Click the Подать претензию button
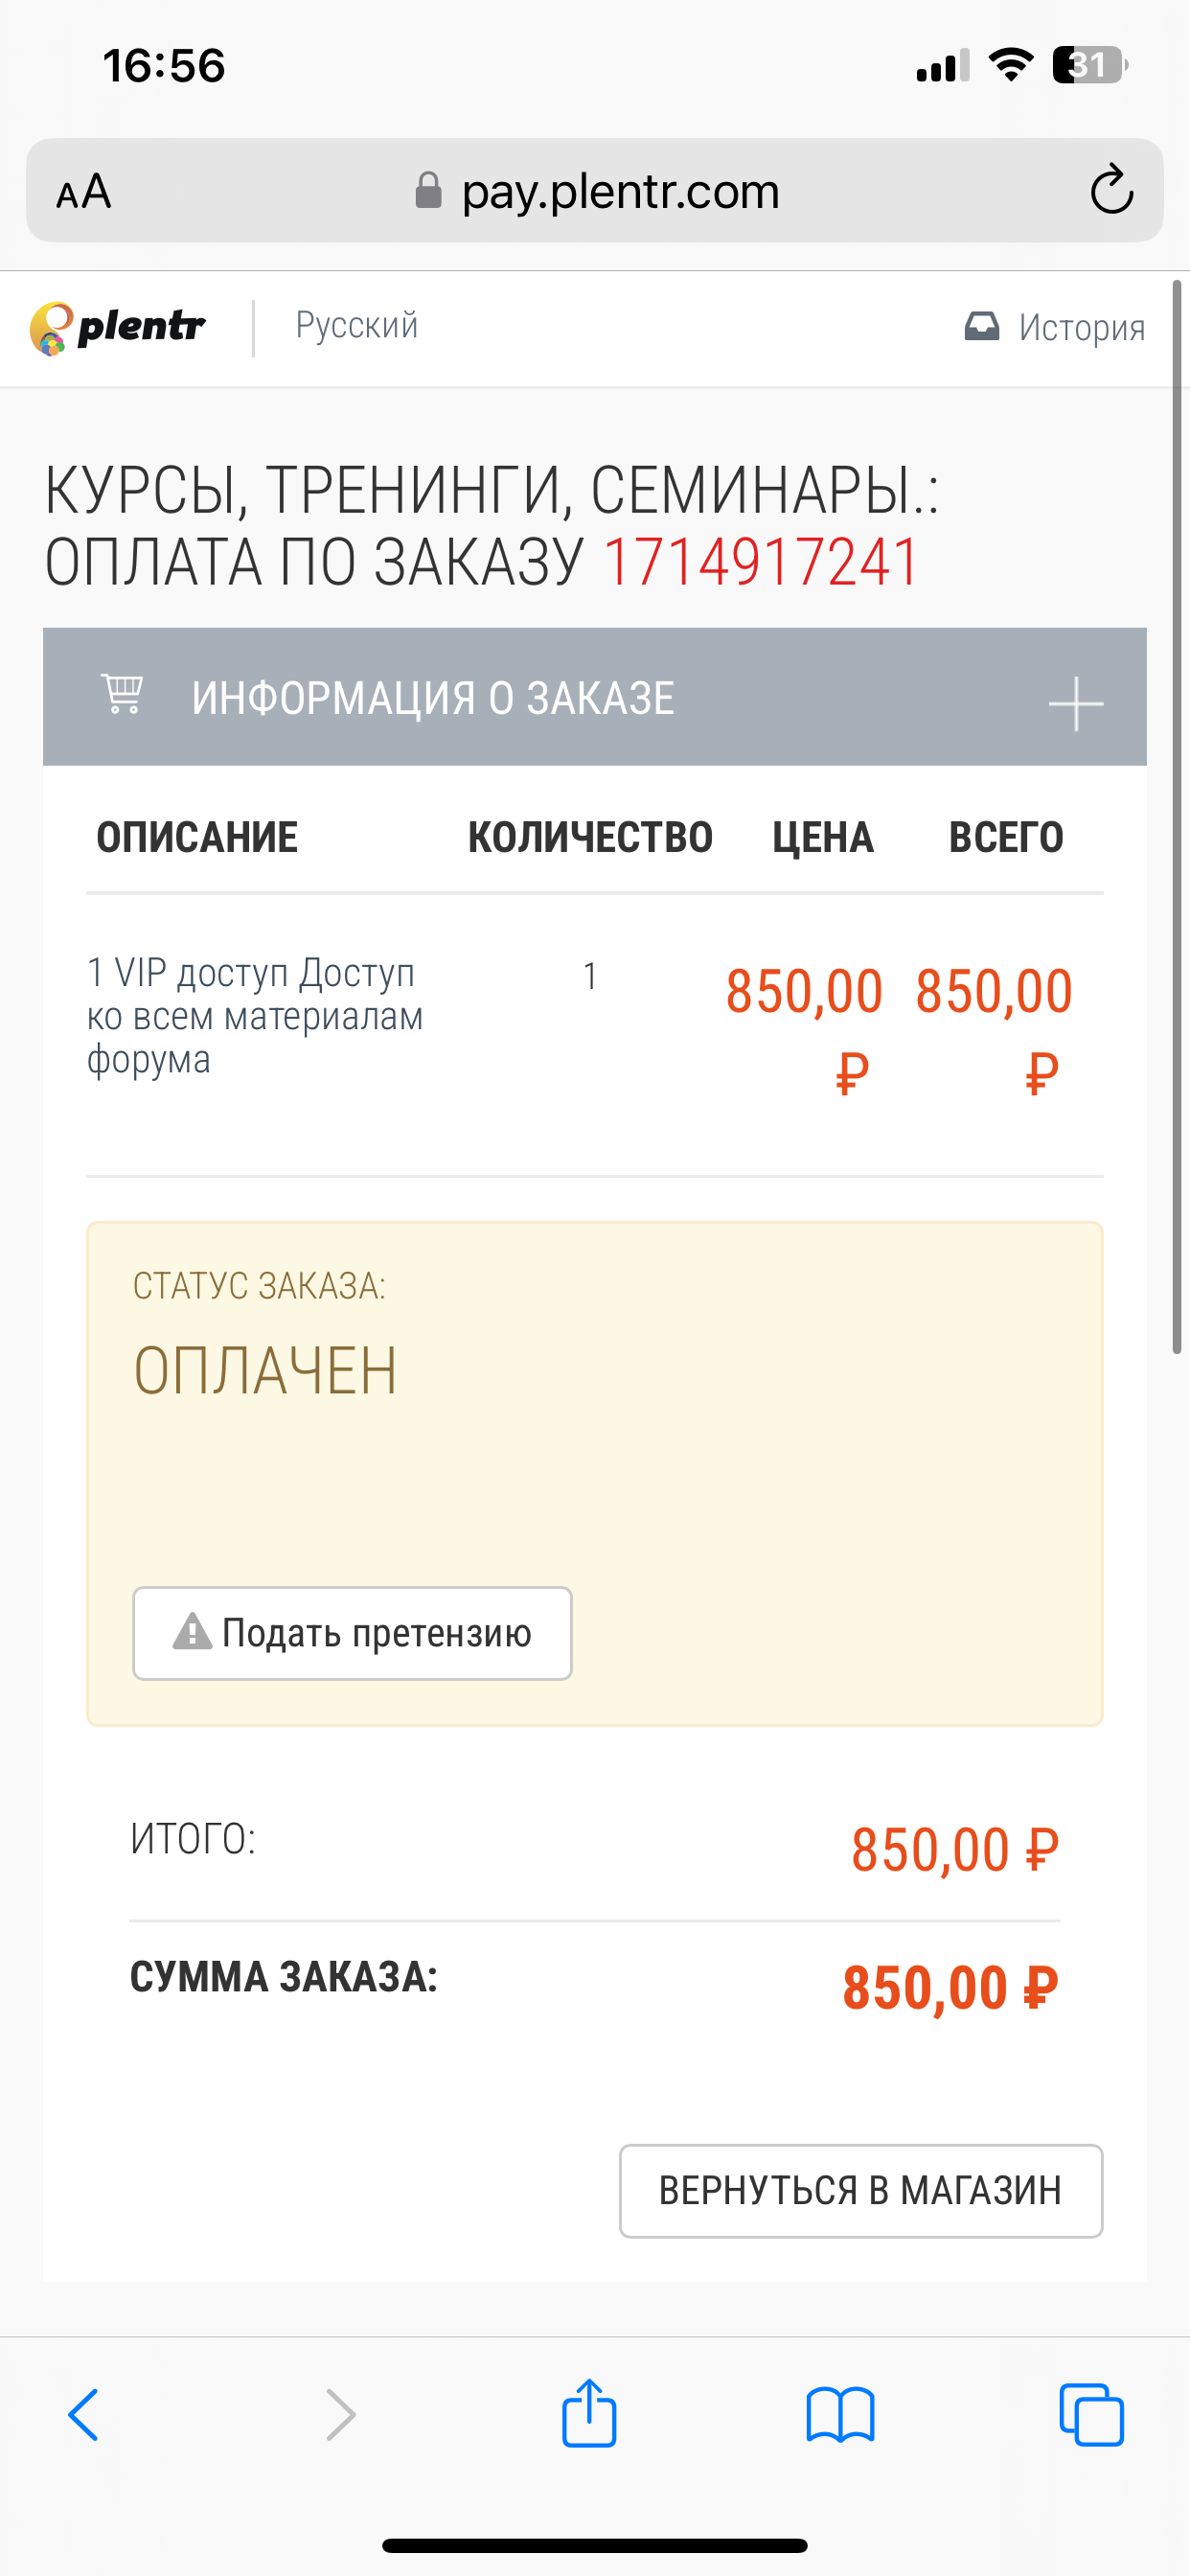This screenshot has width=1190, height=2576. (x=352, y=1633)
